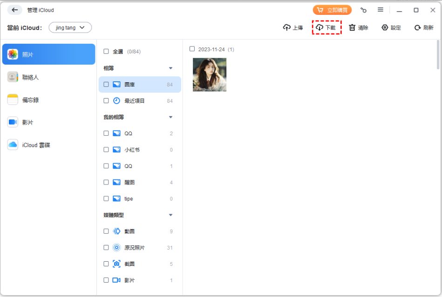The width and height of the screenshot is (442, 297).
Task: Check the 小红书 album checkbox
Action: [x=106, y=150]
